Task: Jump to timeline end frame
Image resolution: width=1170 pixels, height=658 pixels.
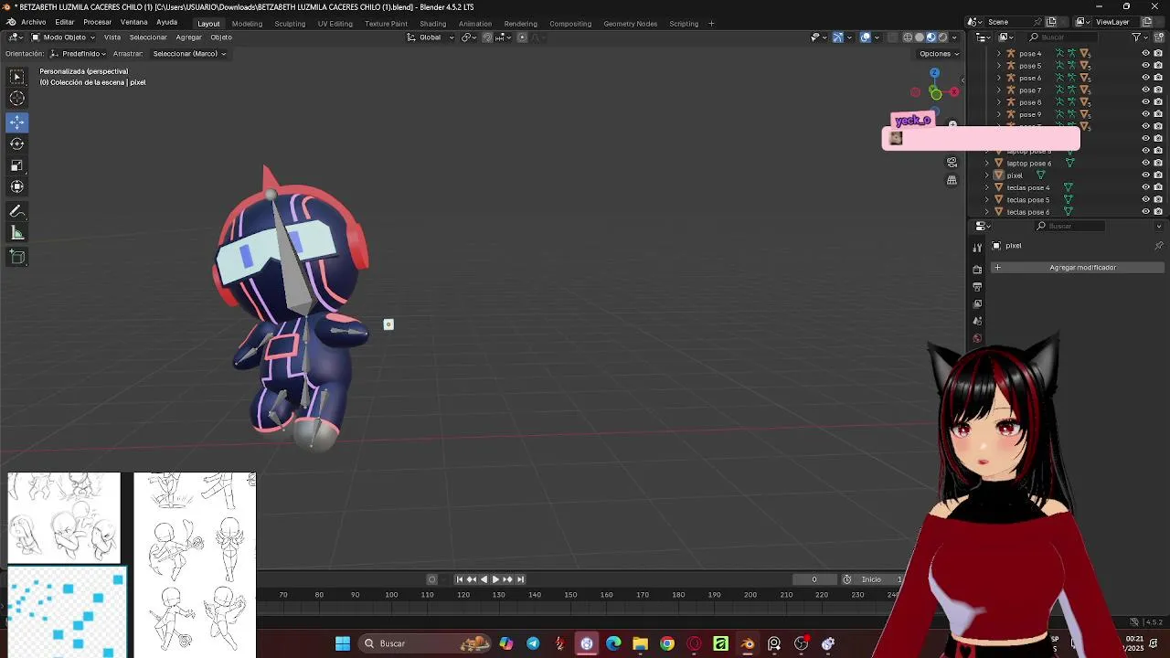Action: (x=520, y=579)
